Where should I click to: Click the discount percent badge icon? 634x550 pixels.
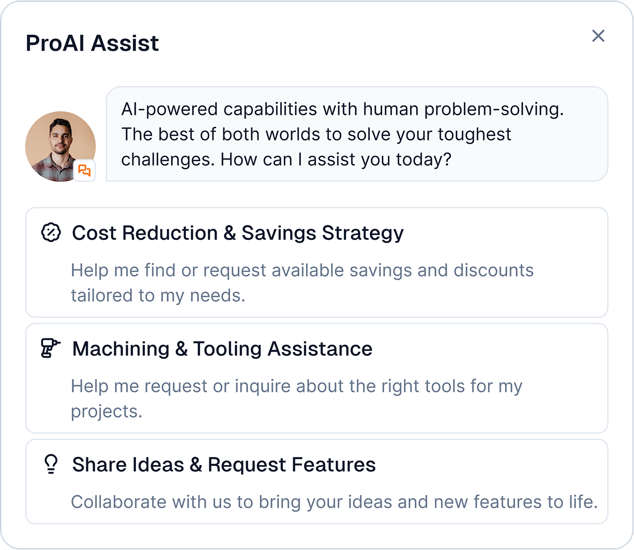(51, 233)
